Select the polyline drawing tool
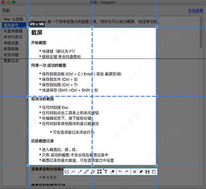 click(73, 172)
